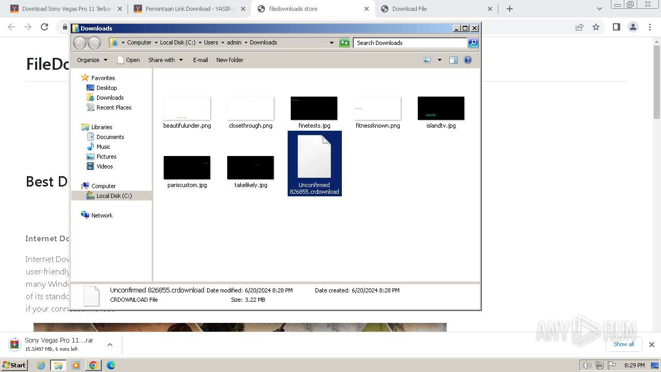This screenshot has height=372, width=661.
Task: Open options arrow for Sony Vegas download
Action: (110, 345)
